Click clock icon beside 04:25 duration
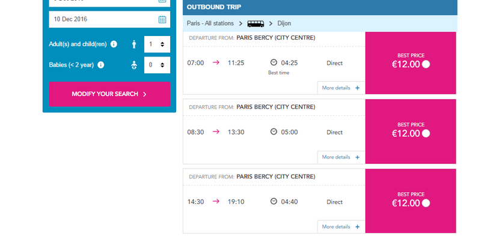Screen dimensions: 493x239 (274, 62)
